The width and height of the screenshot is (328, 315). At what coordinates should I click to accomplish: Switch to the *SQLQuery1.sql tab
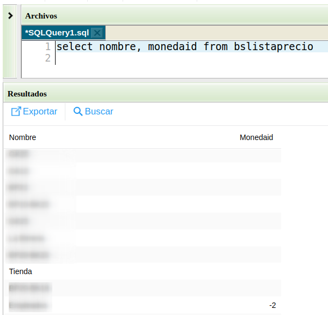click(57, 33)
